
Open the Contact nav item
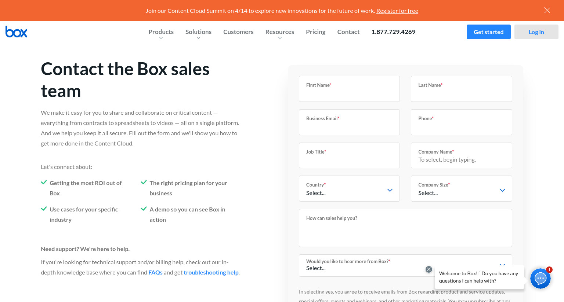(x=348, y=32)
